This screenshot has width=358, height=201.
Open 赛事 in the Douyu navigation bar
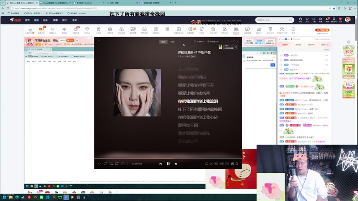pos(55,20)
